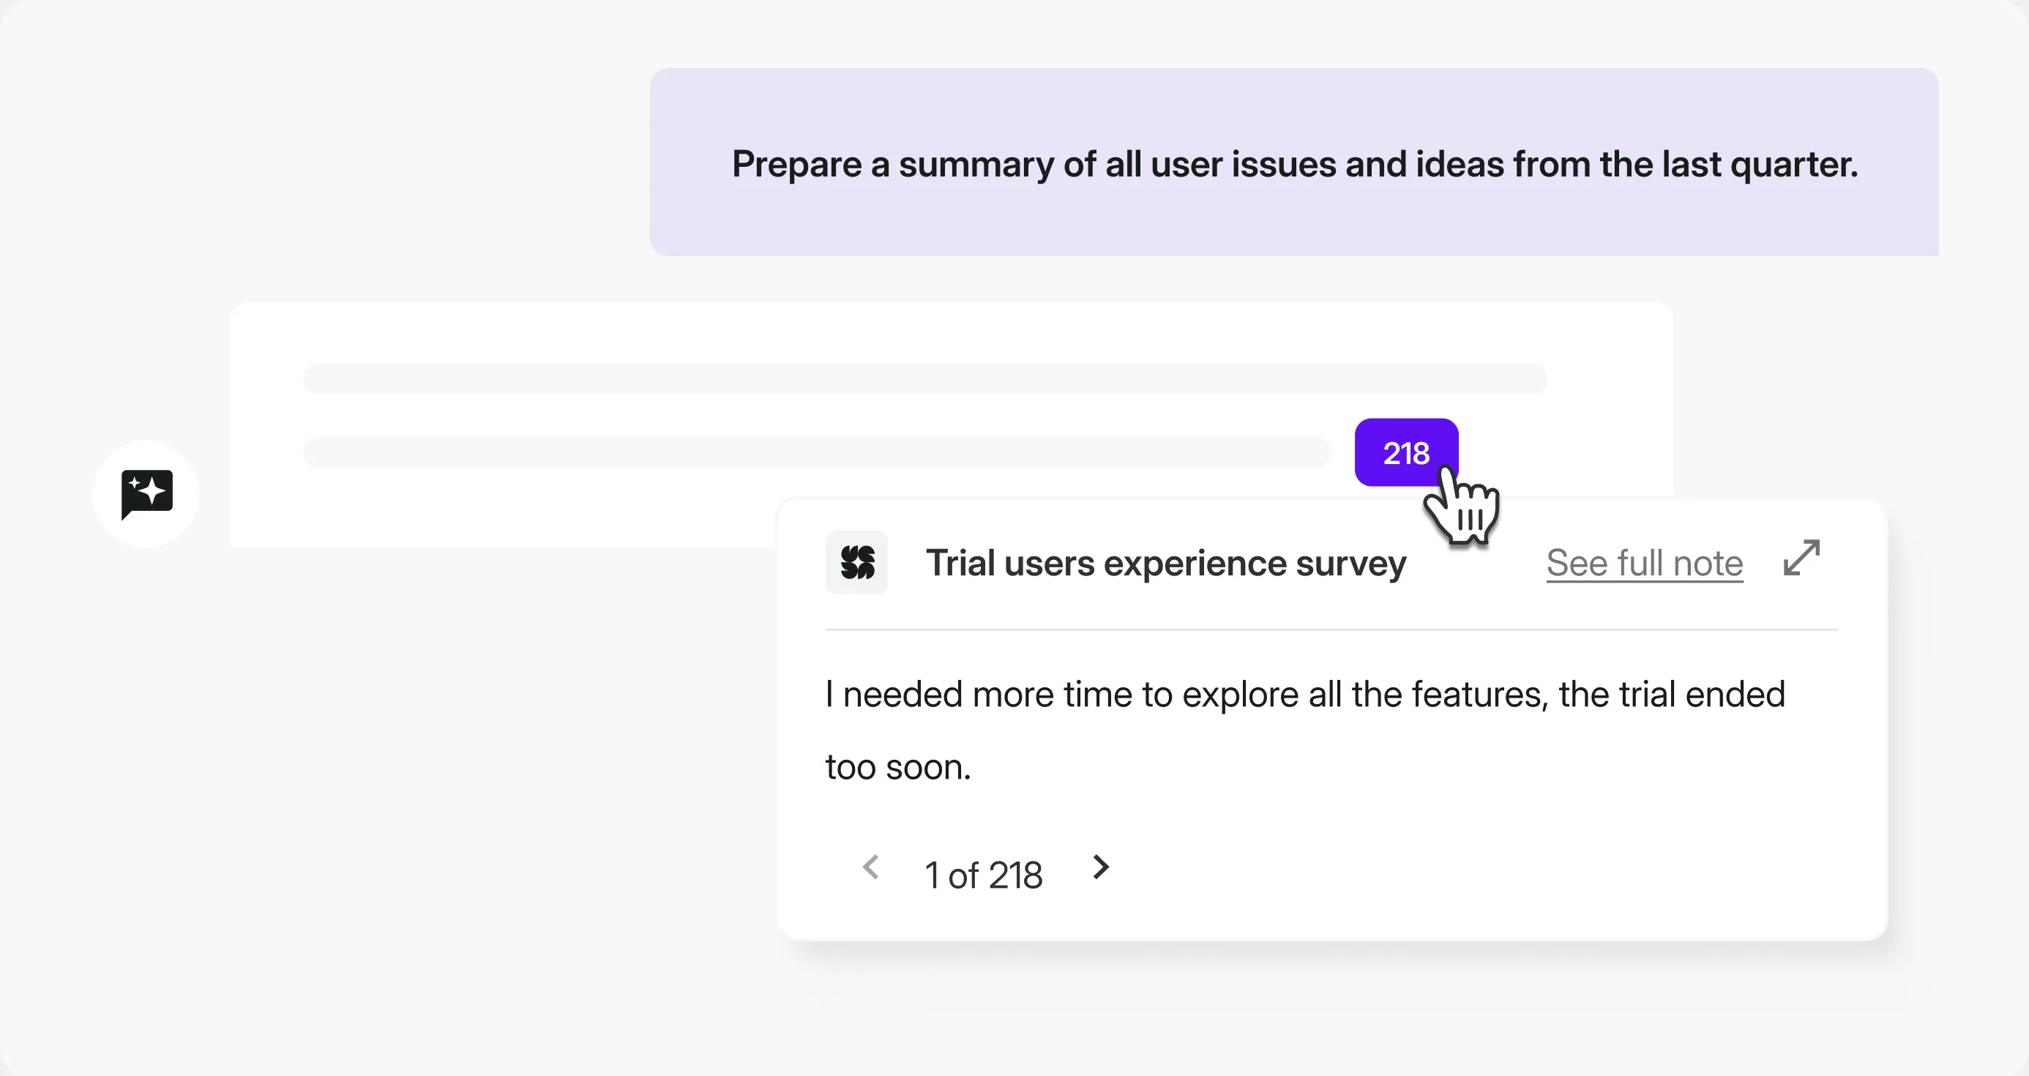The height and width of the screenshot is (1076, 2029).
Task: Expand note using diagonal arrows icon
Action: (x=1801, y=558)
